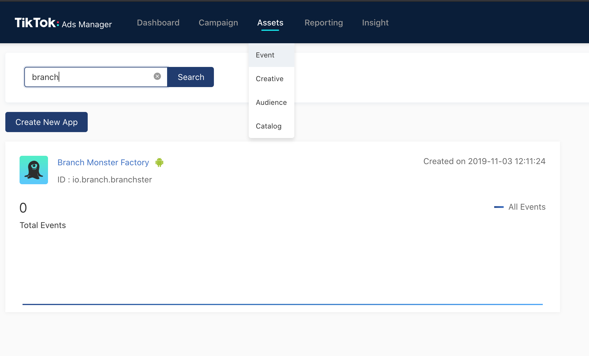589x356 pixels.
Task: Open the Branch Monster Factory app thumbnail
Action: point(34,170)
